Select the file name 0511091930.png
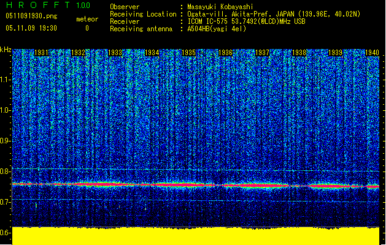Image resolution: width=386 pixels, height=245 pixels. (x=31, y=16)
